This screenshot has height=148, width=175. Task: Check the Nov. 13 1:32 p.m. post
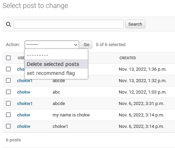click(x=8, y=80)
